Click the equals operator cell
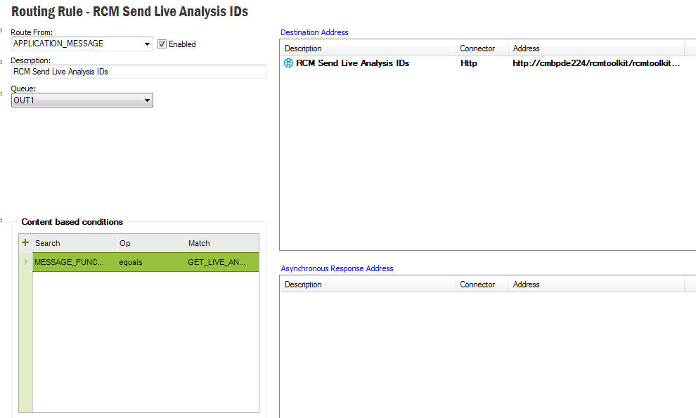 tap(150, 262)
